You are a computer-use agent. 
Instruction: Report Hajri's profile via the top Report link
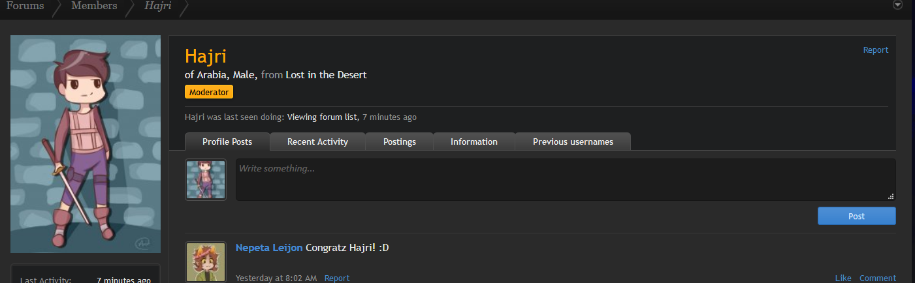coord(876,50)
